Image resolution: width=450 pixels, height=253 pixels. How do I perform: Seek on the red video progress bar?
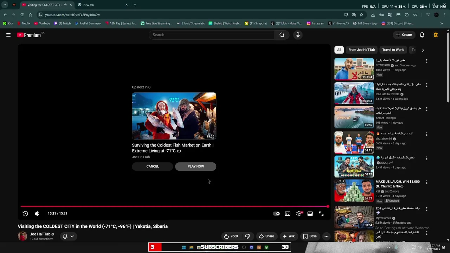(x=174, y=207)
